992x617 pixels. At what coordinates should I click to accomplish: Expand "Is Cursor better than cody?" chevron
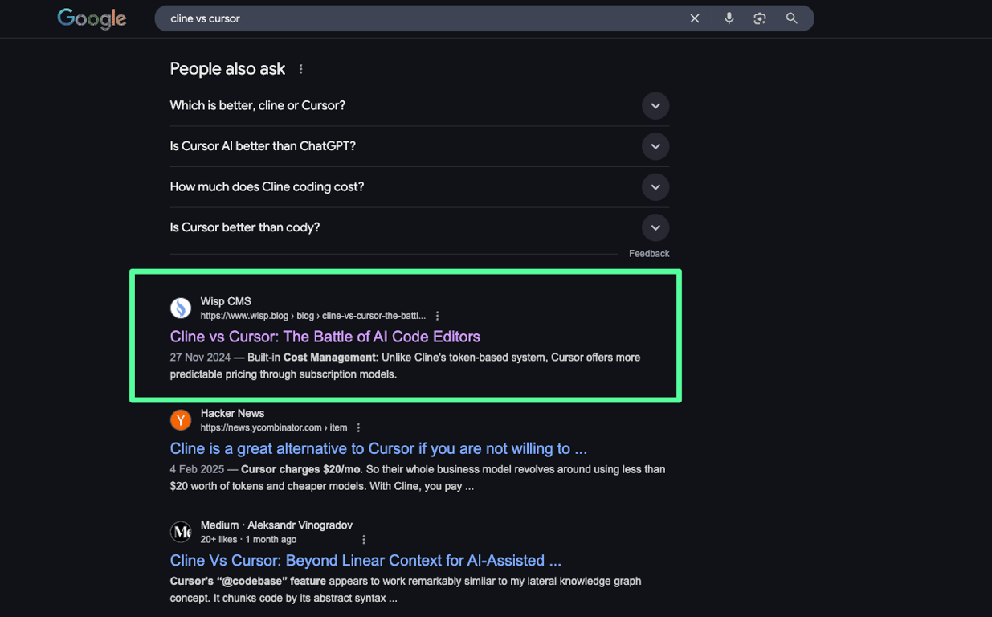[x=655, y=227]
